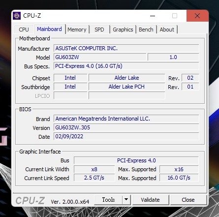Image resolution: width=219 pixels, height=217 pixels.
Task: Click Max. Supported speed 16.0 GT/s
Action: [x=179, y=178]
